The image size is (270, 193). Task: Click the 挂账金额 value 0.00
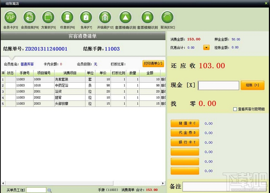click(235, 48)
